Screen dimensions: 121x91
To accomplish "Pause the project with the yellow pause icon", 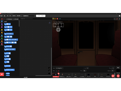I will click(x=55, y=19).
